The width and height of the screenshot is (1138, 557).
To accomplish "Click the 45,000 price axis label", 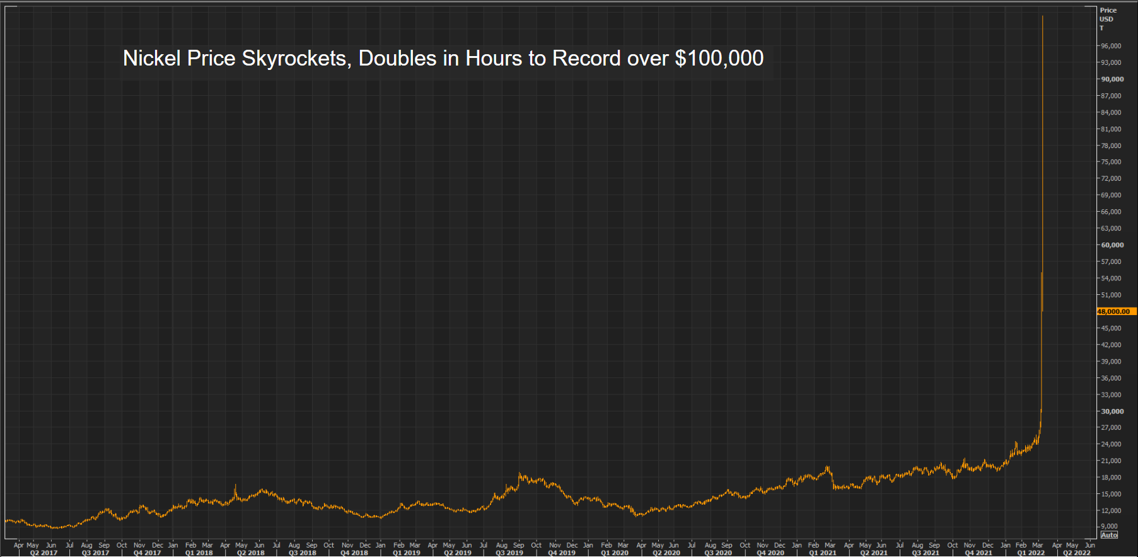I will pyautogui.click(x=1111, y=328).
